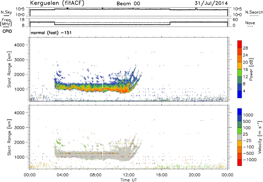Click the '20:00' time tick label
The width and height of the screenshot is (263, 182).
click(194, 175)
